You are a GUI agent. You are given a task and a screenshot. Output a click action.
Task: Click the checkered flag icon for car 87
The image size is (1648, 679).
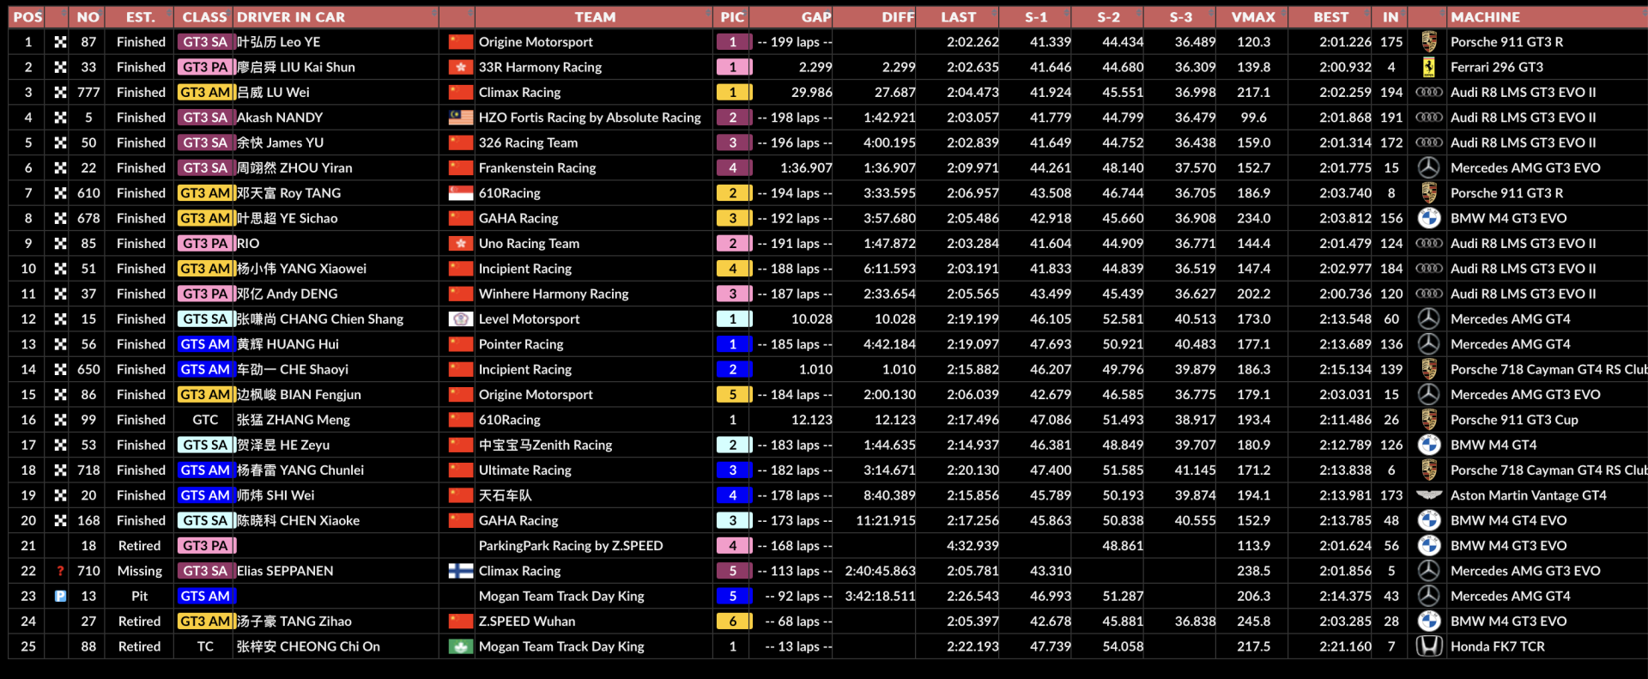pos(60,42)
